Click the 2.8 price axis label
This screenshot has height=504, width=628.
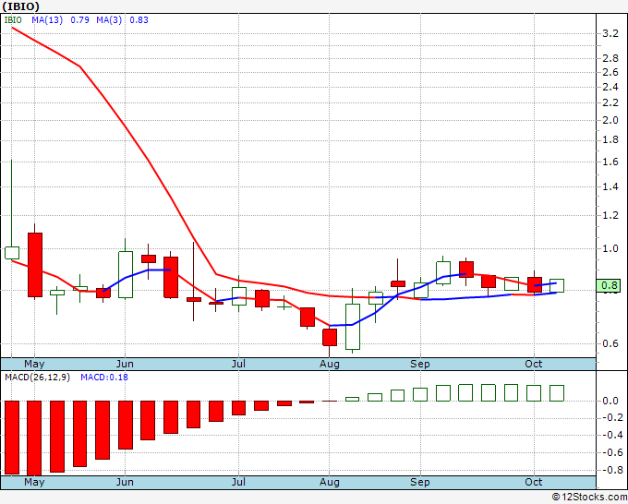point(610,58)
